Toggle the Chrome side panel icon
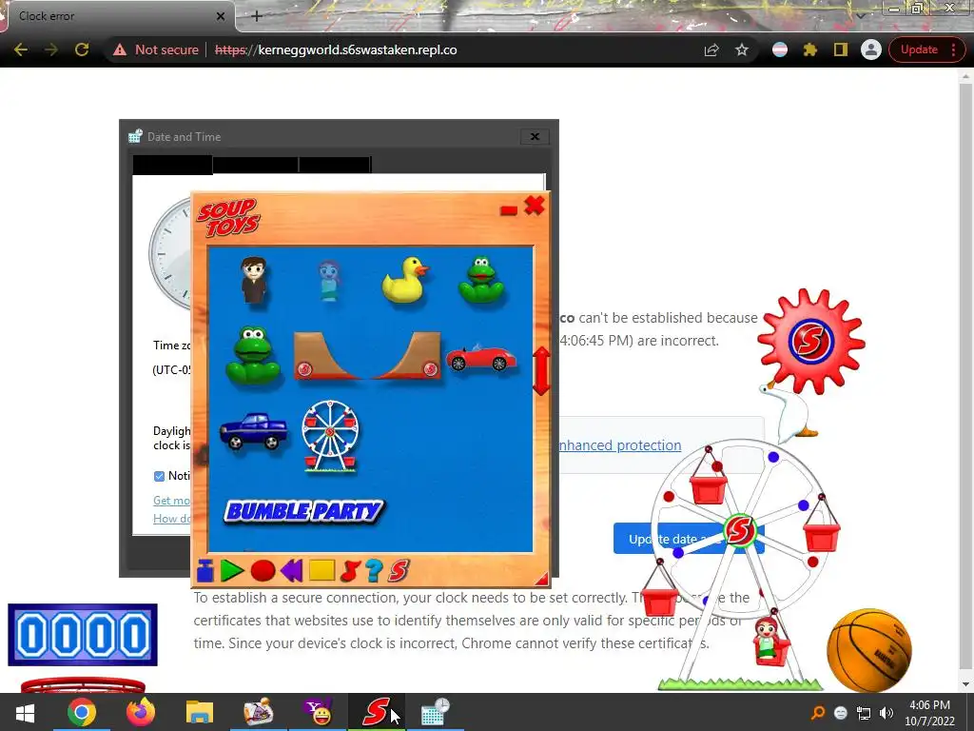The height and width of the screenshot is (731, 974). 841,49
